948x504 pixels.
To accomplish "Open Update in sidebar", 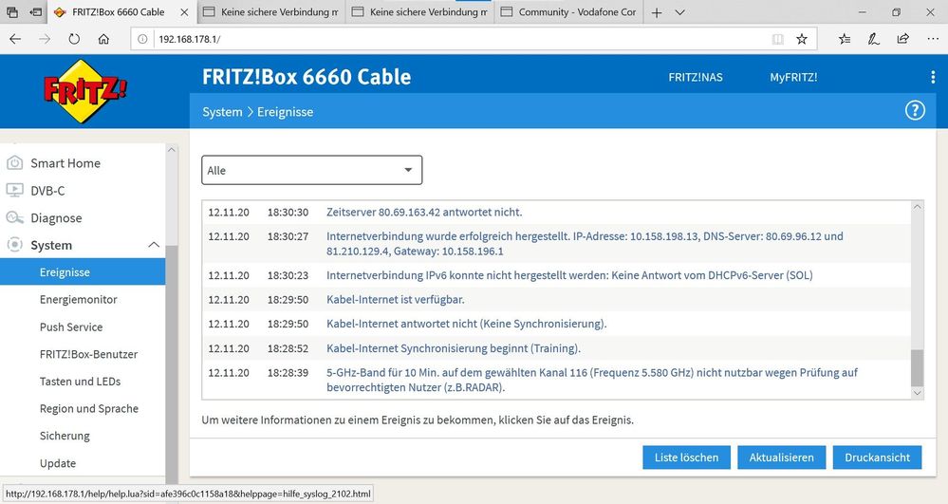I will [x=58, y=463].
